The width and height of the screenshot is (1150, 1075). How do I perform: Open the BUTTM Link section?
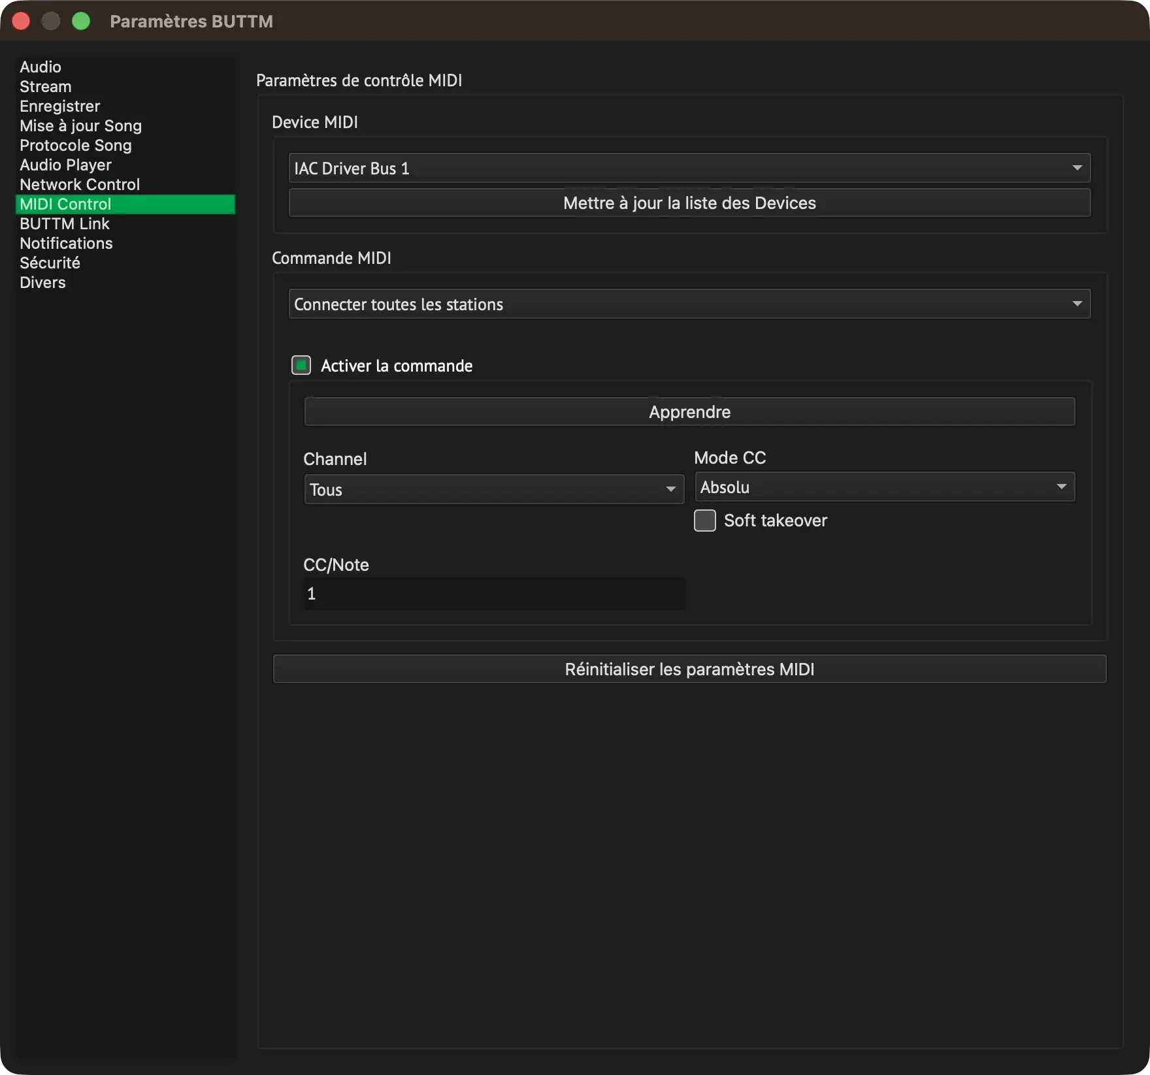pyautogui.click(x=125, y=224)
